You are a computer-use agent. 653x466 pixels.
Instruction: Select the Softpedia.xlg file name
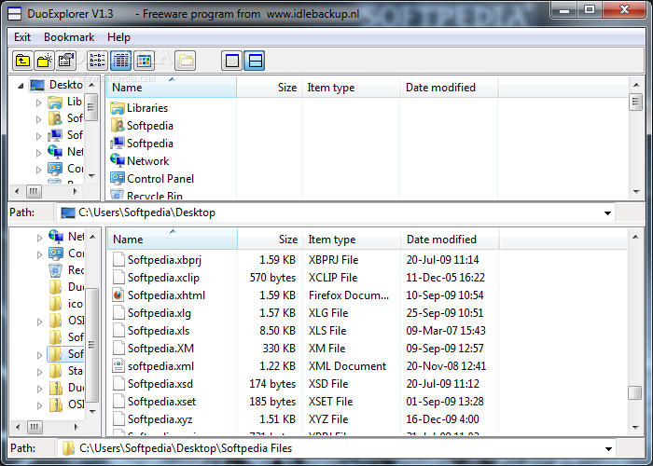tap(160, 313)
